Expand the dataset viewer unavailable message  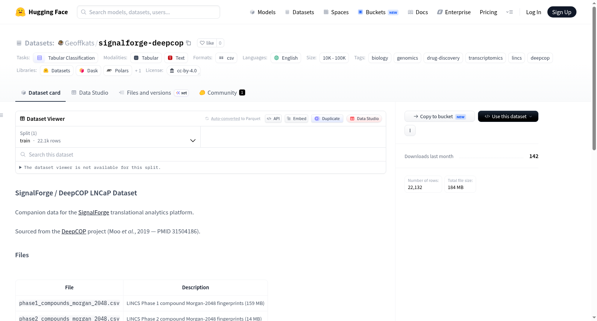pyautogui.click(x=90, y=167)
